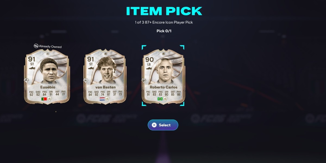Click the 90 rating on Roberto Carlos card
Viewport: 326px width, 163px height.
coord(149,59)
